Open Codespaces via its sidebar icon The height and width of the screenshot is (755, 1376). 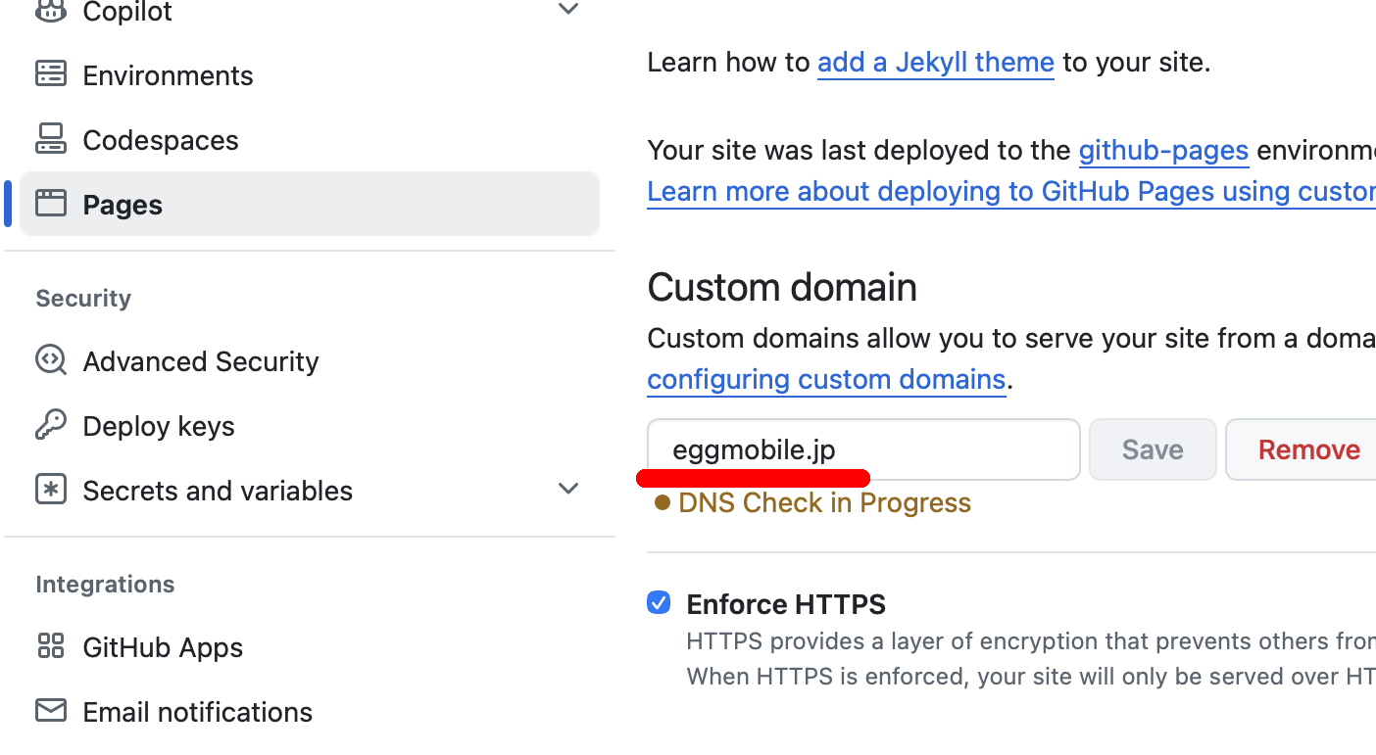(49, 138)
